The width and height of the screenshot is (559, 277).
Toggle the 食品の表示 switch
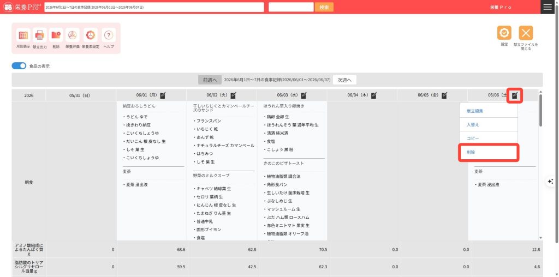(x=19, y=66)
